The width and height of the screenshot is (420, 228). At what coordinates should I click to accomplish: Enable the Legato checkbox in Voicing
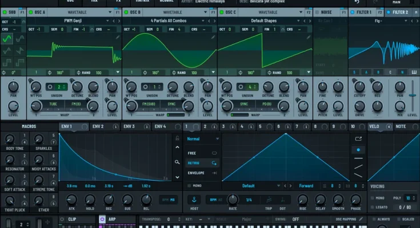(x=373, y=207)
